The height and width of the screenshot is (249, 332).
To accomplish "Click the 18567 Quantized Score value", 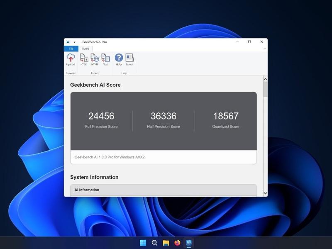I will click(226, 116).
